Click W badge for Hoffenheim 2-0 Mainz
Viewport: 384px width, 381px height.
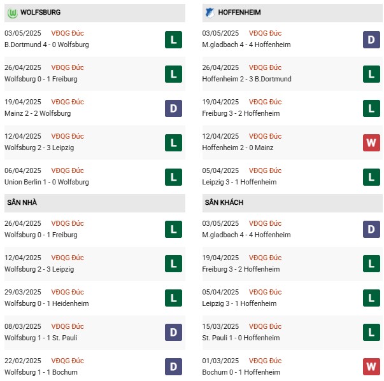(371, 142)
